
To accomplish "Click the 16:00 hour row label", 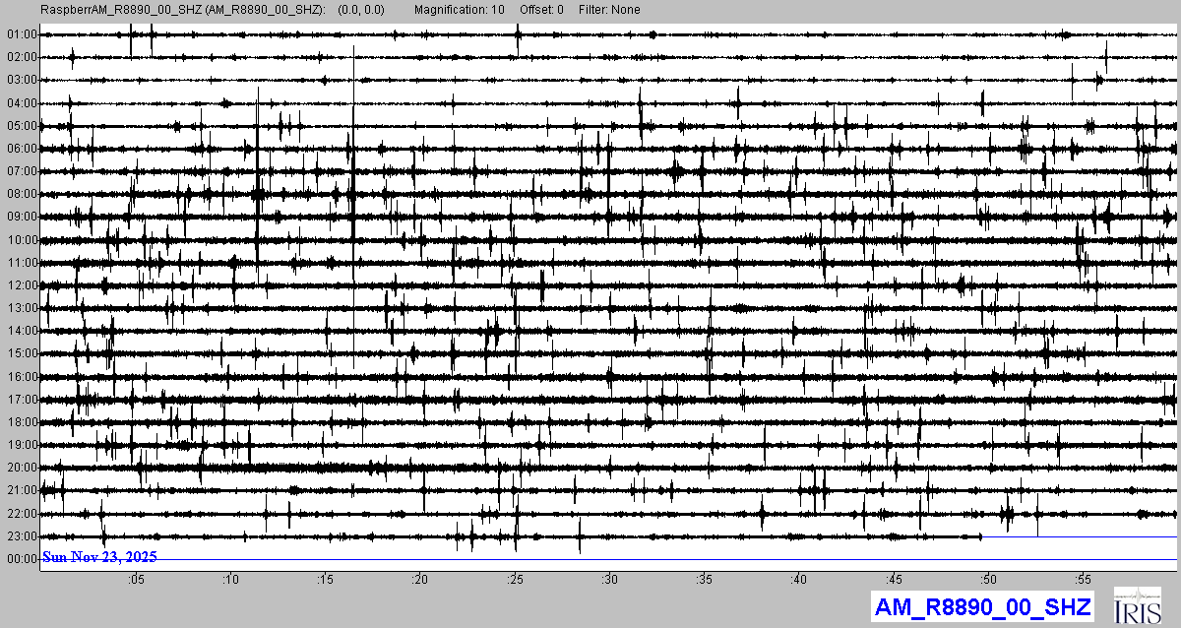I will click(x=22, y=377).
